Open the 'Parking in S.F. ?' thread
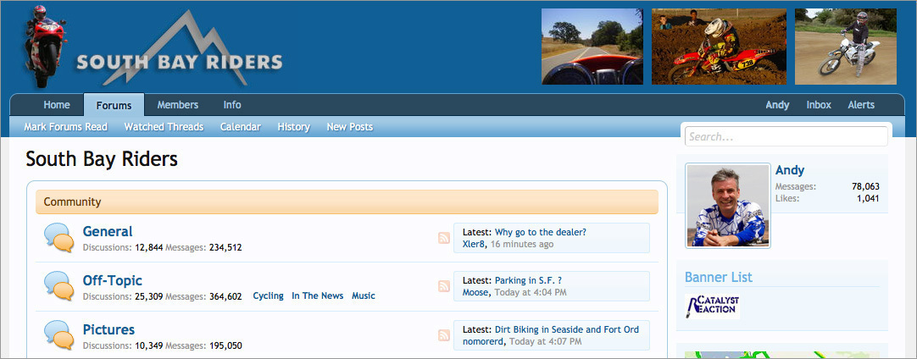917x359 pixels. [528, 280]
